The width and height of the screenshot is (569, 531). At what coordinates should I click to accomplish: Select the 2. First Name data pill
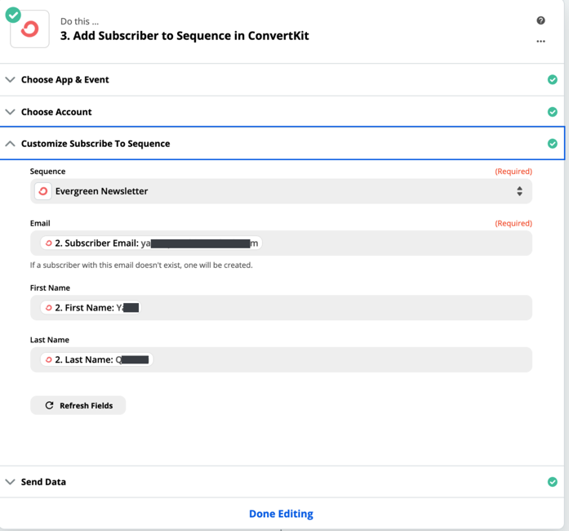(x=91, y=308)
